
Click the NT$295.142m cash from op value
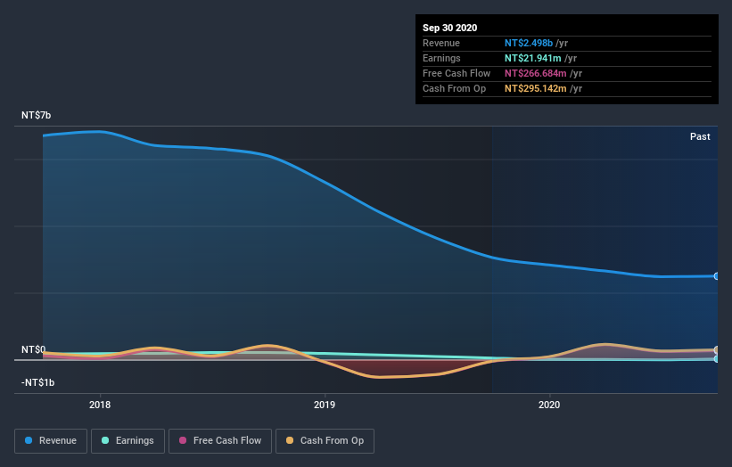pyautogui.click(x=536, y=88)
